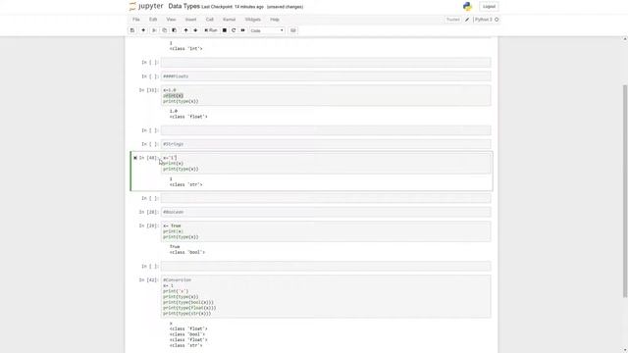
Task: Click the <class 'bool'> output of cell 29
Action: click(187, 252)
